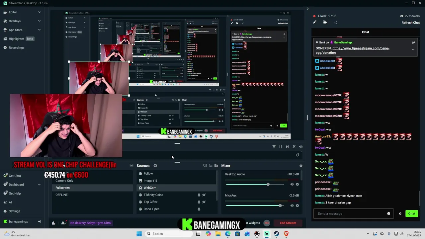Open Desktop Audio settings gear
The width and height of the screenshot is (425, 239).
pos(297,184)
